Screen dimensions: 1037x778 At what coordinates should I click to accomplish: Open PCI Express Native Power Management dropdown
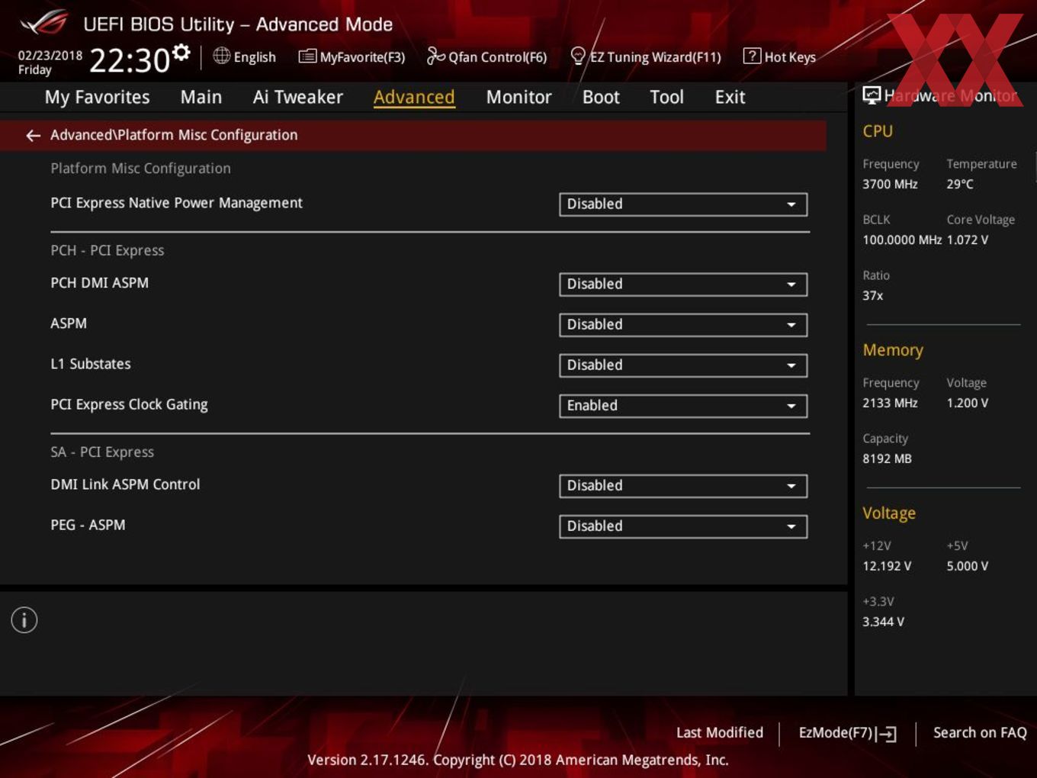(x=683, y=204)
